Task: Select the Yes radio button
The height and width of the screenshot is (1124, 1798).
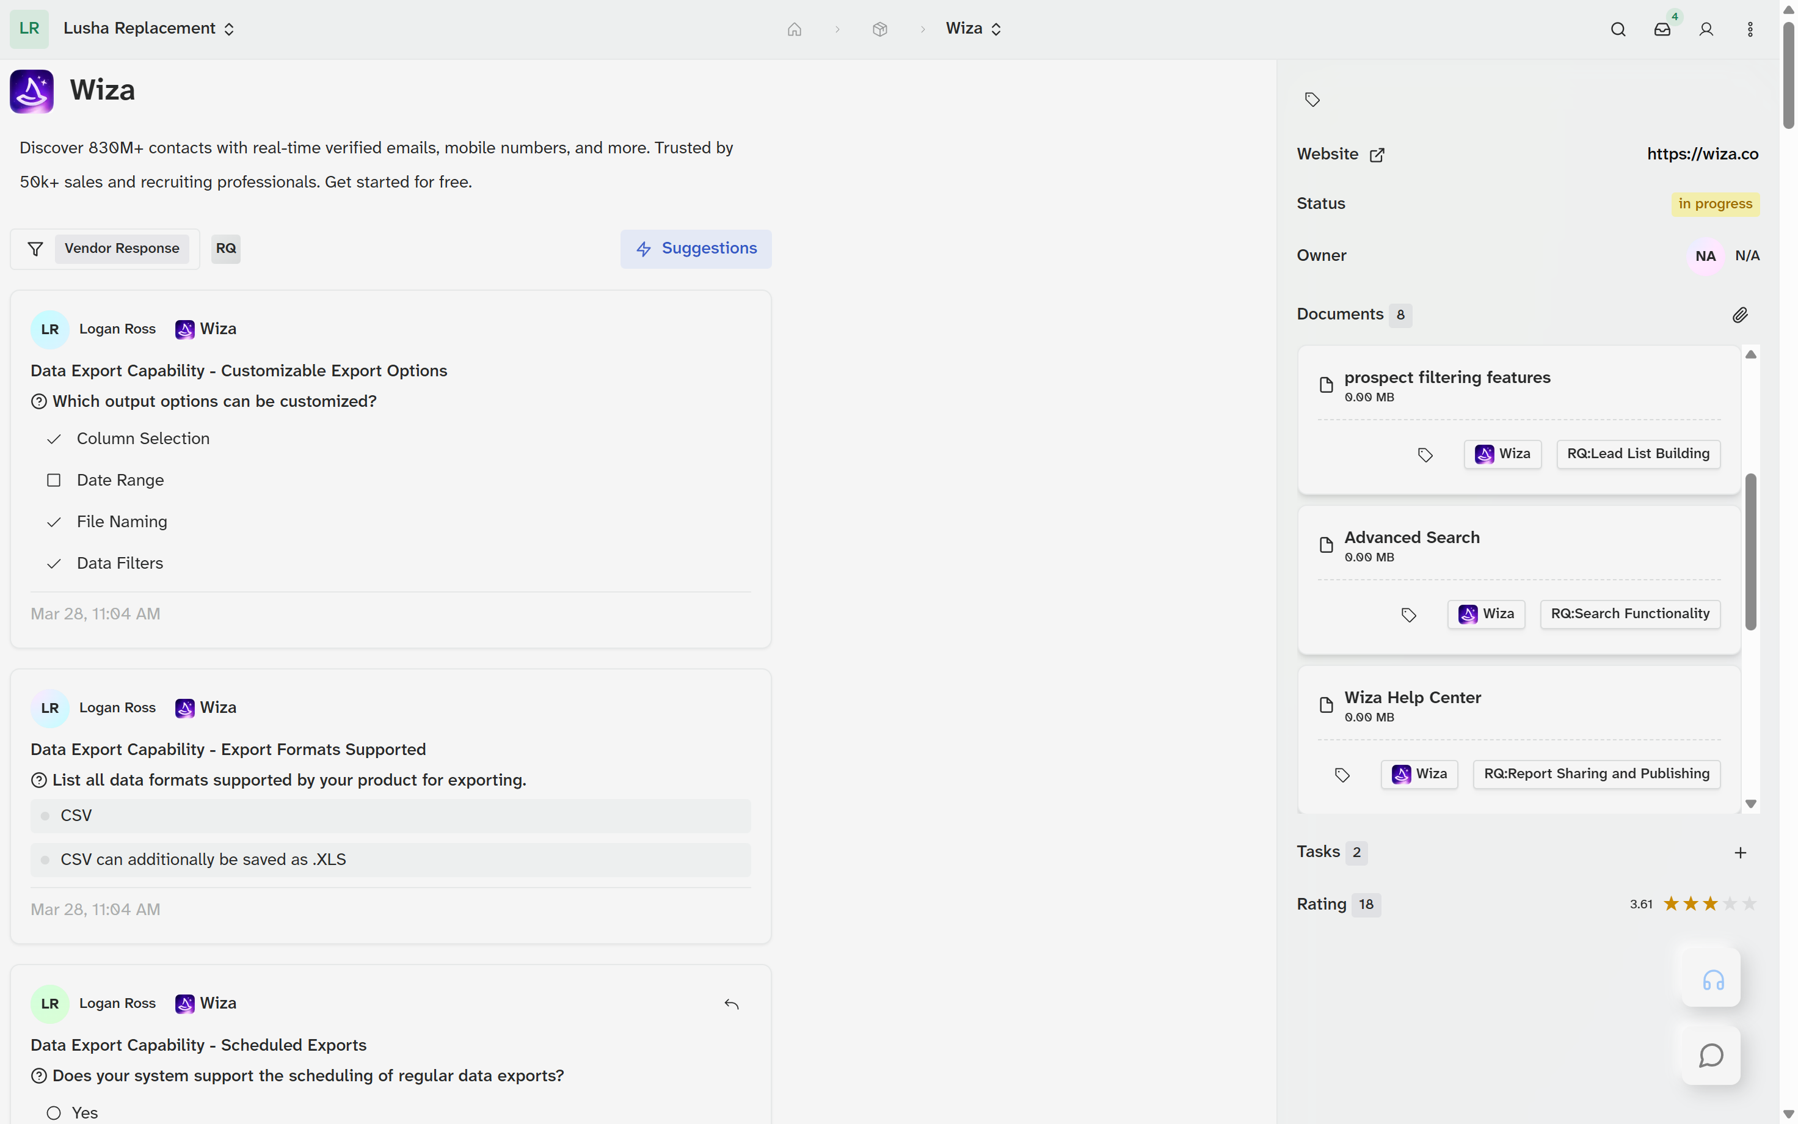Action: (54, 1112)
